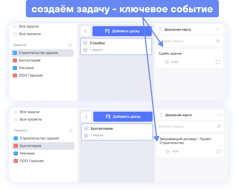
Task: Click the blue "Р" color badge of Реклама
Action: [16, 68]
